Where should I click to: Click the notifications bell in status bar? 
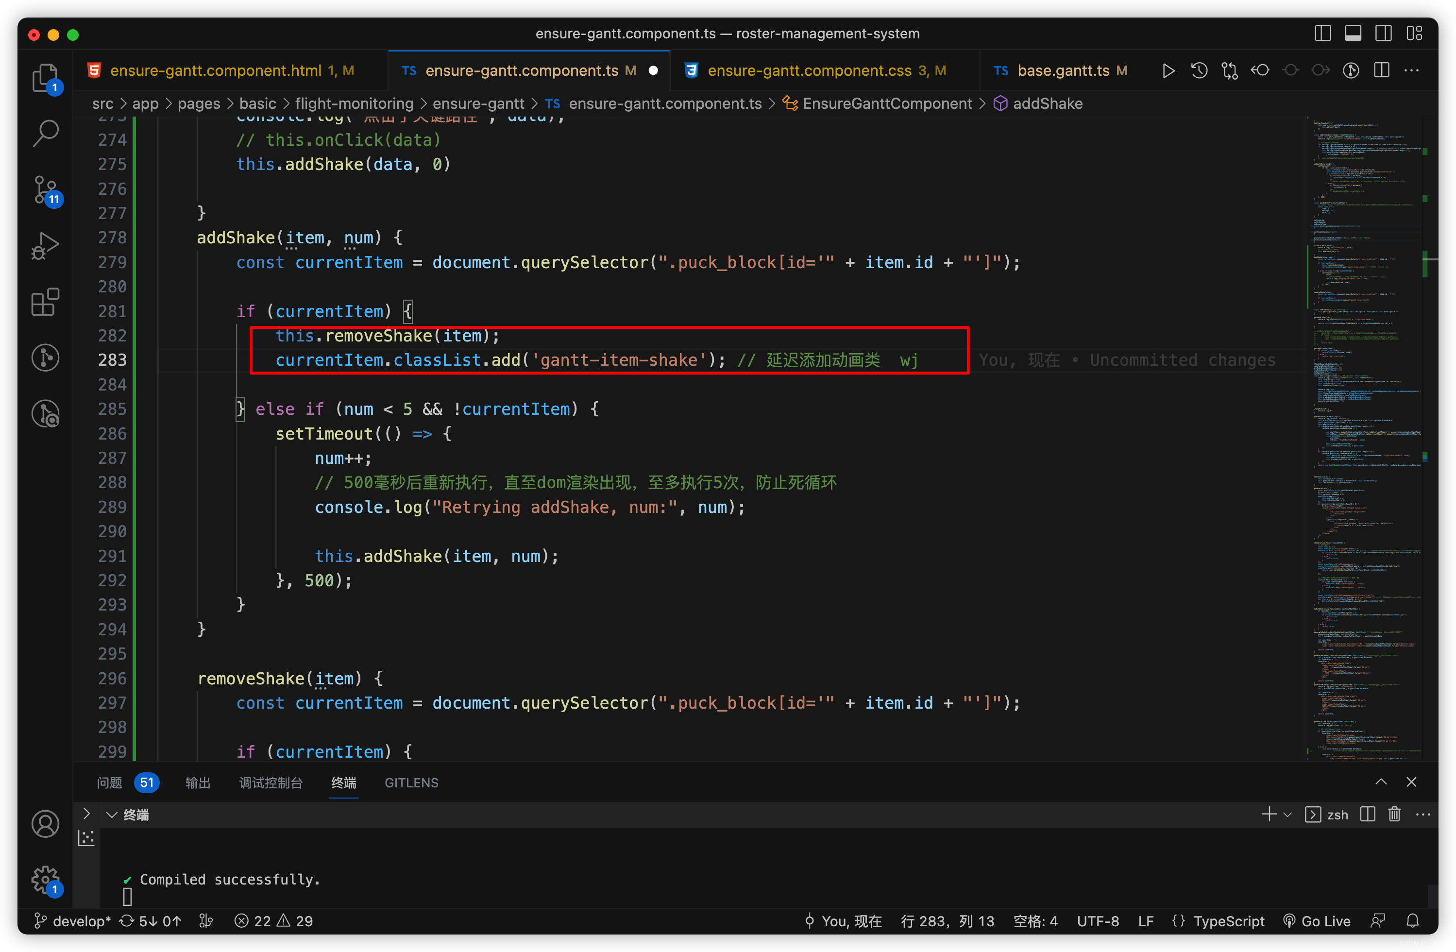[1412, 921]
